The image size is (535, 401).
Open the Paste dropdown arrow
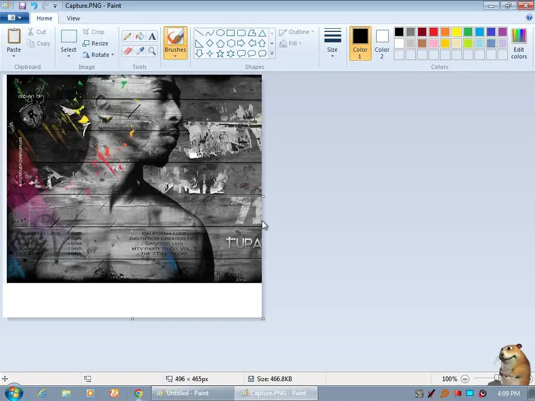tap(14, 56)
